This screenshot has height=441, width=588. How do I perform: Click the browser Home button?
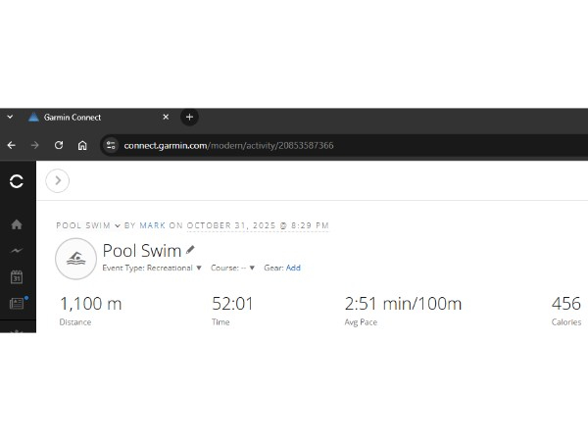tap(82, 145)
